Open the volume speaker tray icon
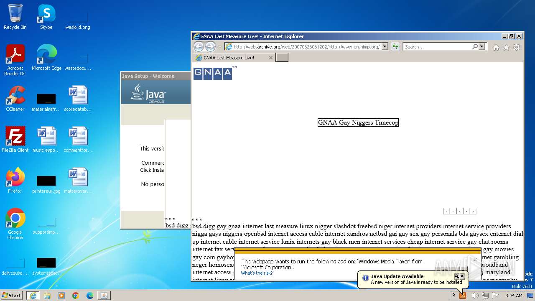 point(475,296)
